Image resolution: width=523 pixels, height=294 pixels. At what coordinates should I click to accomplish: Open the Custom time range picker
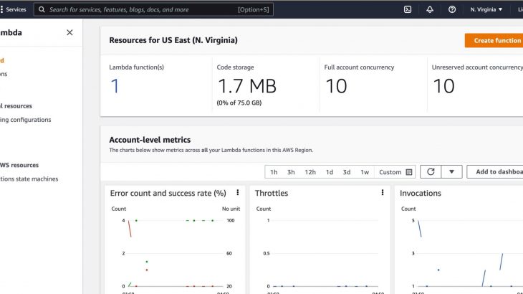pyautogui.click(x=396, y=172)
